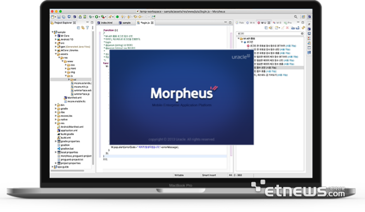Select the MCore Libraries node
Image resolution: width=365 pixels, height=212 pixels.
(x=68, y=50)
